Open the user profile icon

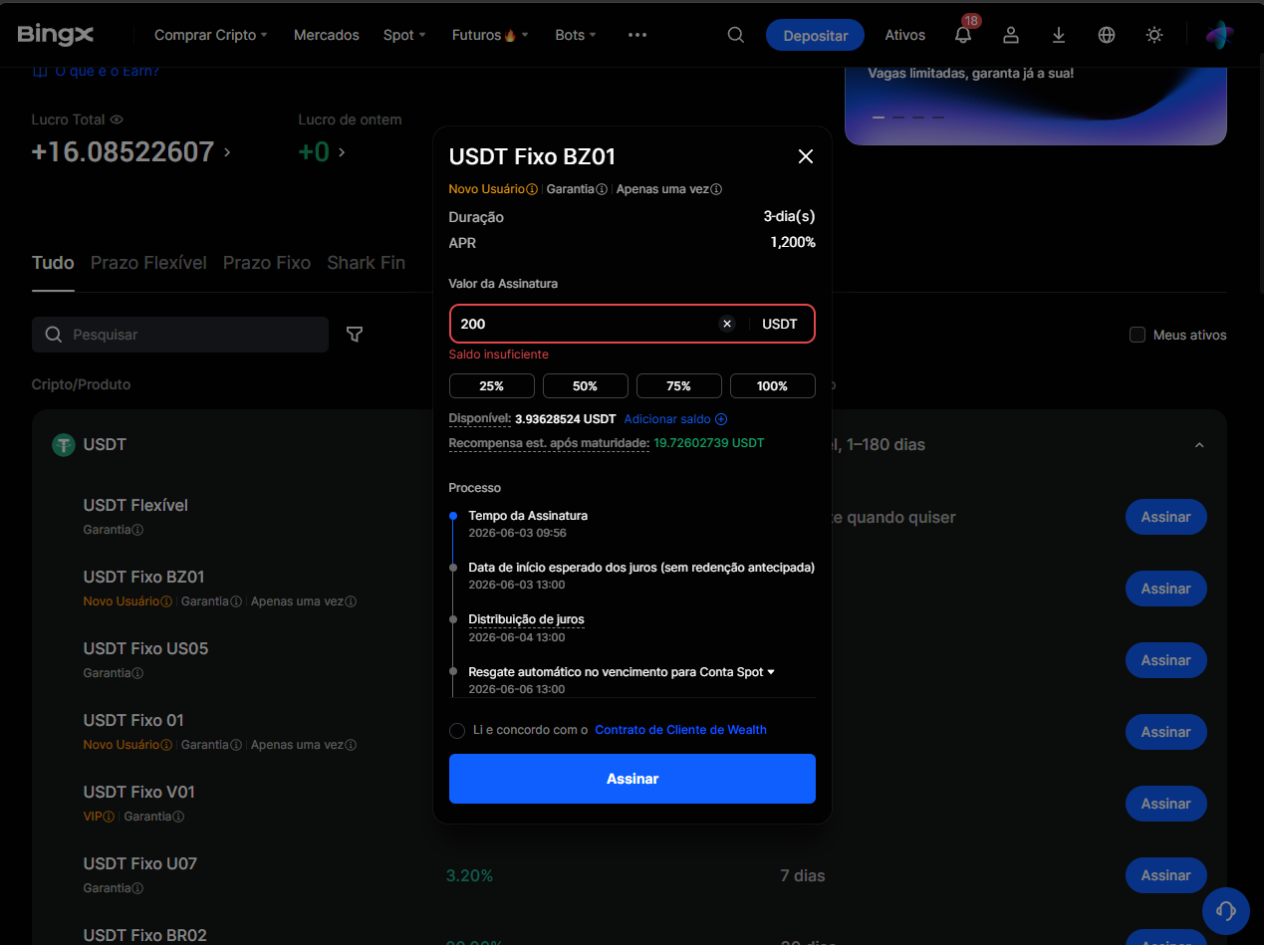click(x=1011, y=35)
